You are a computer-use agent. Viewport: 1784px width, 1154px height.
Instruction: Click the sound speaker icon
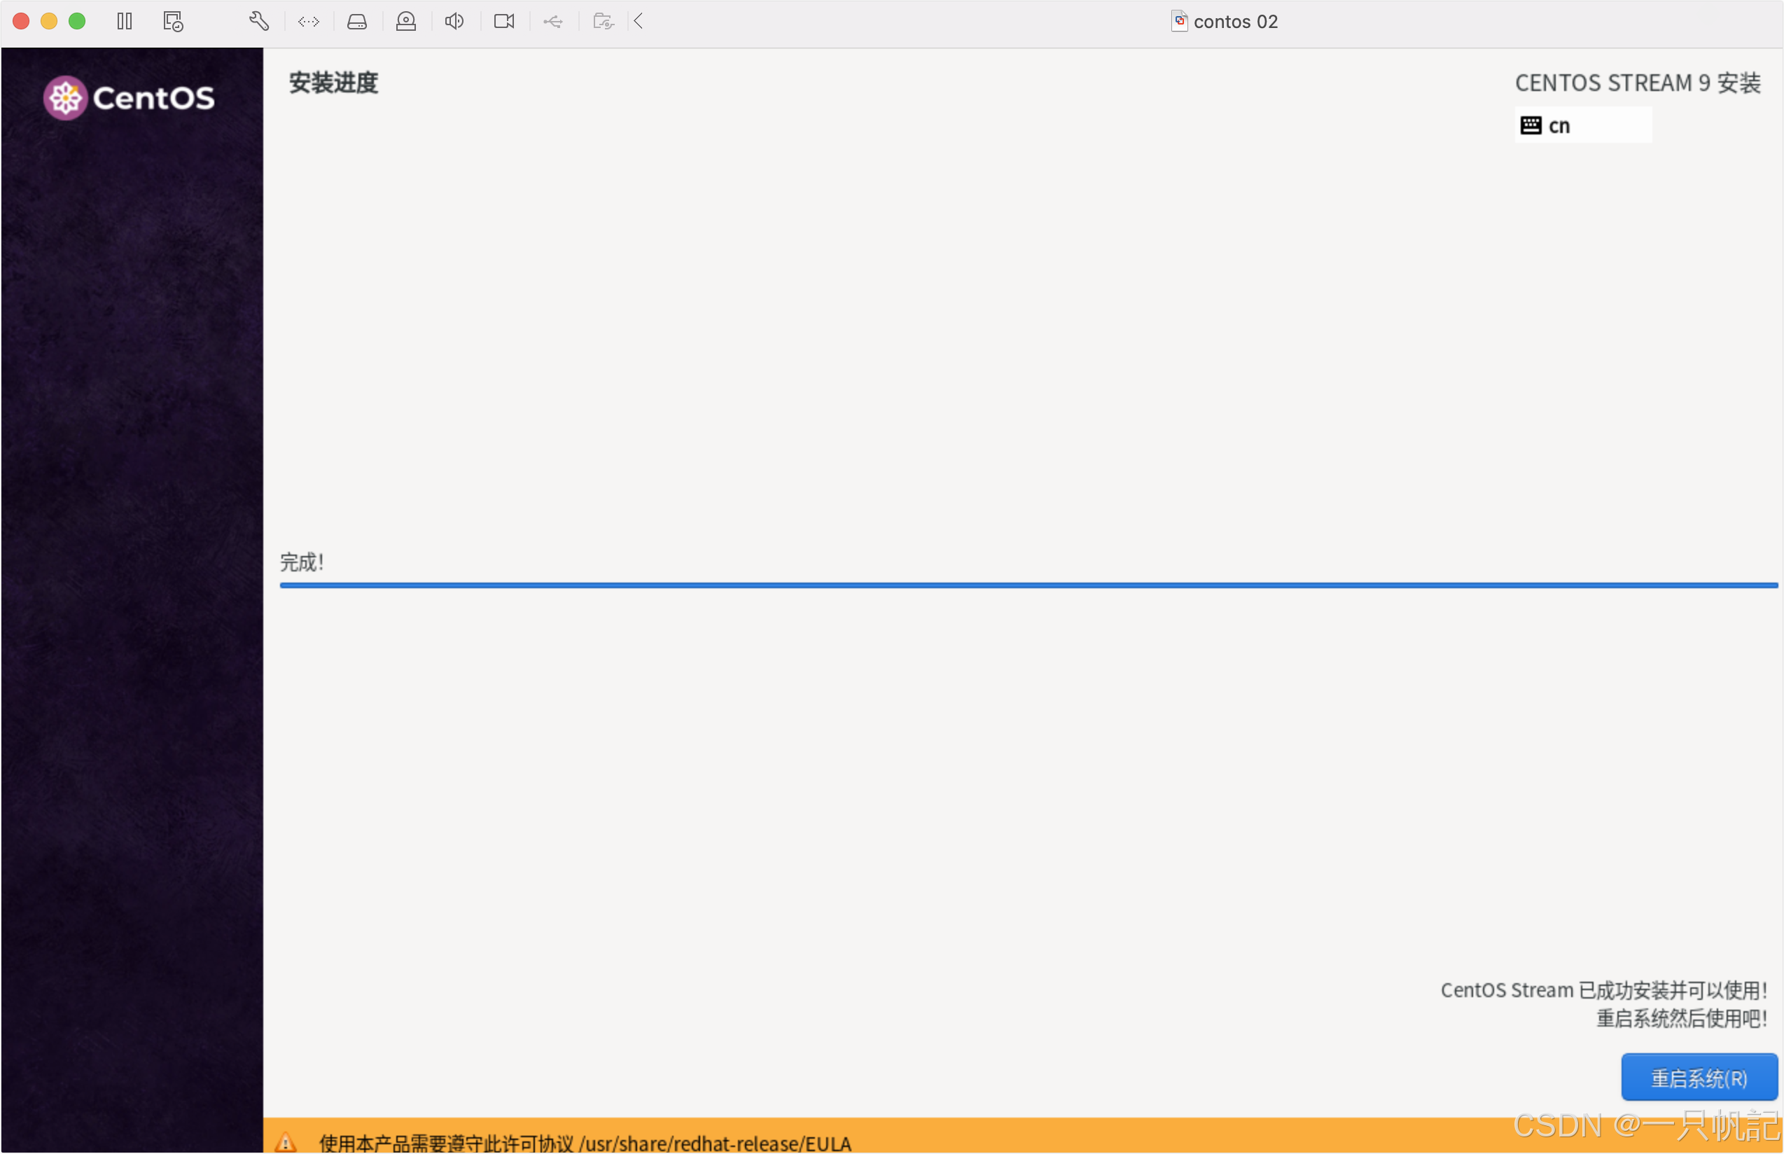[454, 21]
